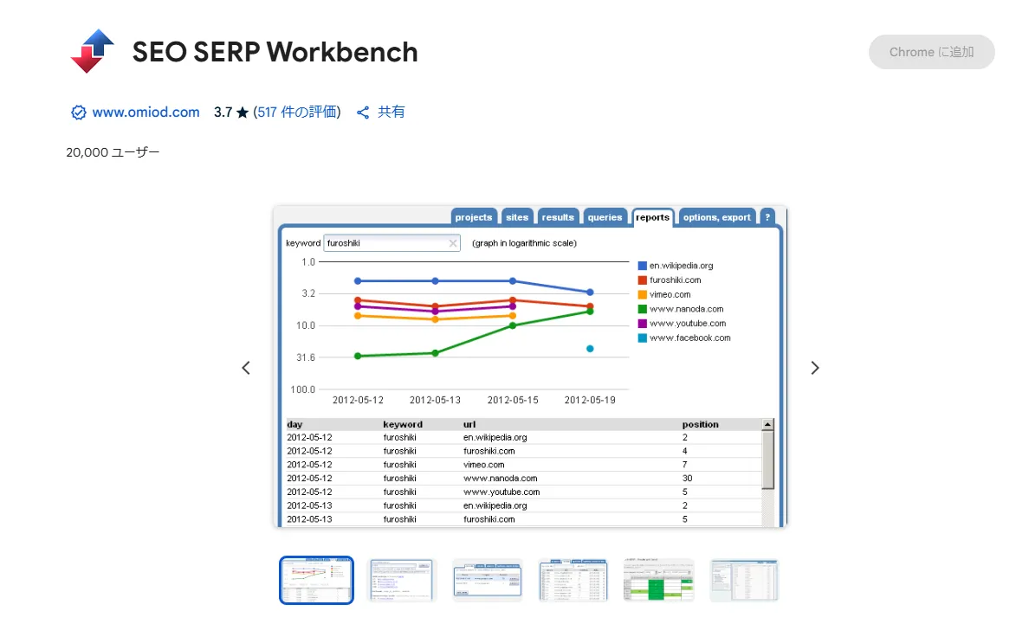
Task: Click position value '7' in the table
Action: pyautogui.click(x=685, y=465)
